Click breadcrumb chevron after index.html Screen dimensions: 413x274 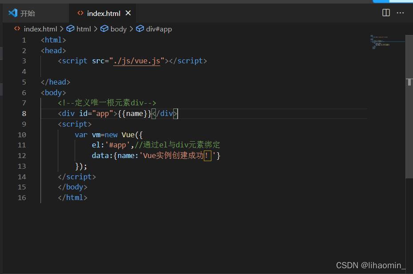click(x=62, y=29)
